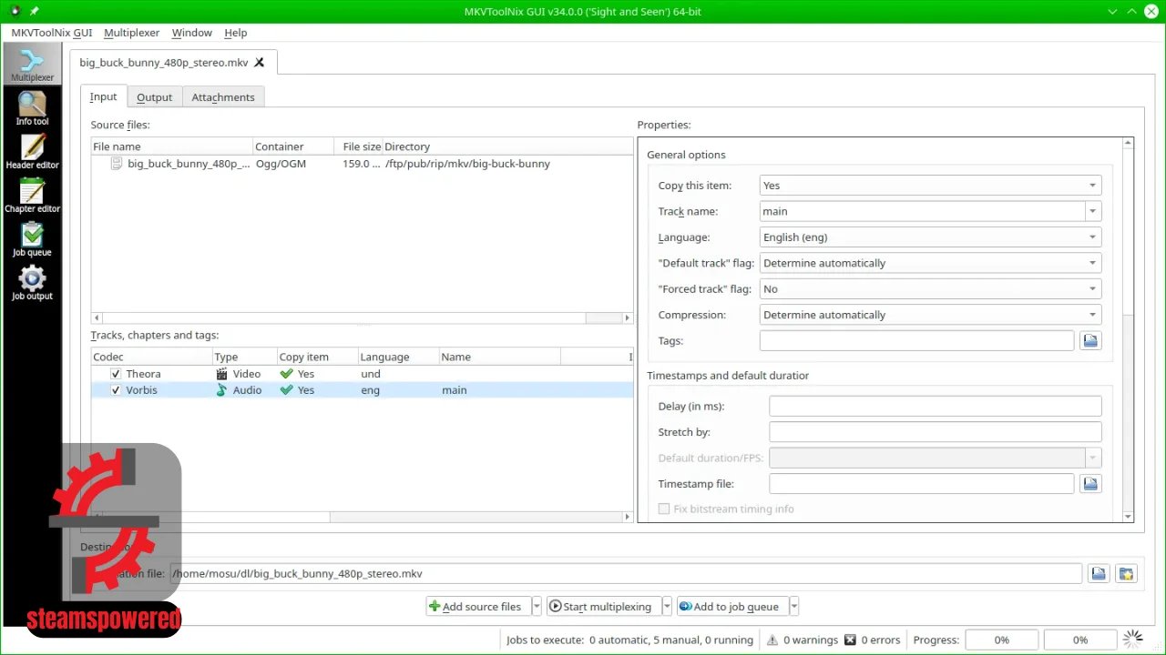Click the Add to job queue button

tap(731, 607)
